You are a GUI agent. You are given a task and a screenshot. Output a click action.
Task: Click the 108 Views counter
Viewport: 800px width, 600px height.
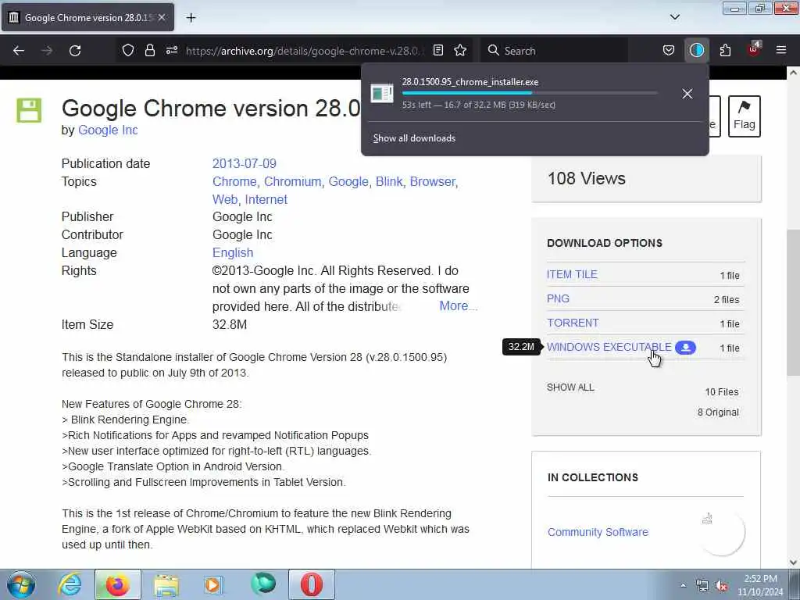tap(586, 179)
